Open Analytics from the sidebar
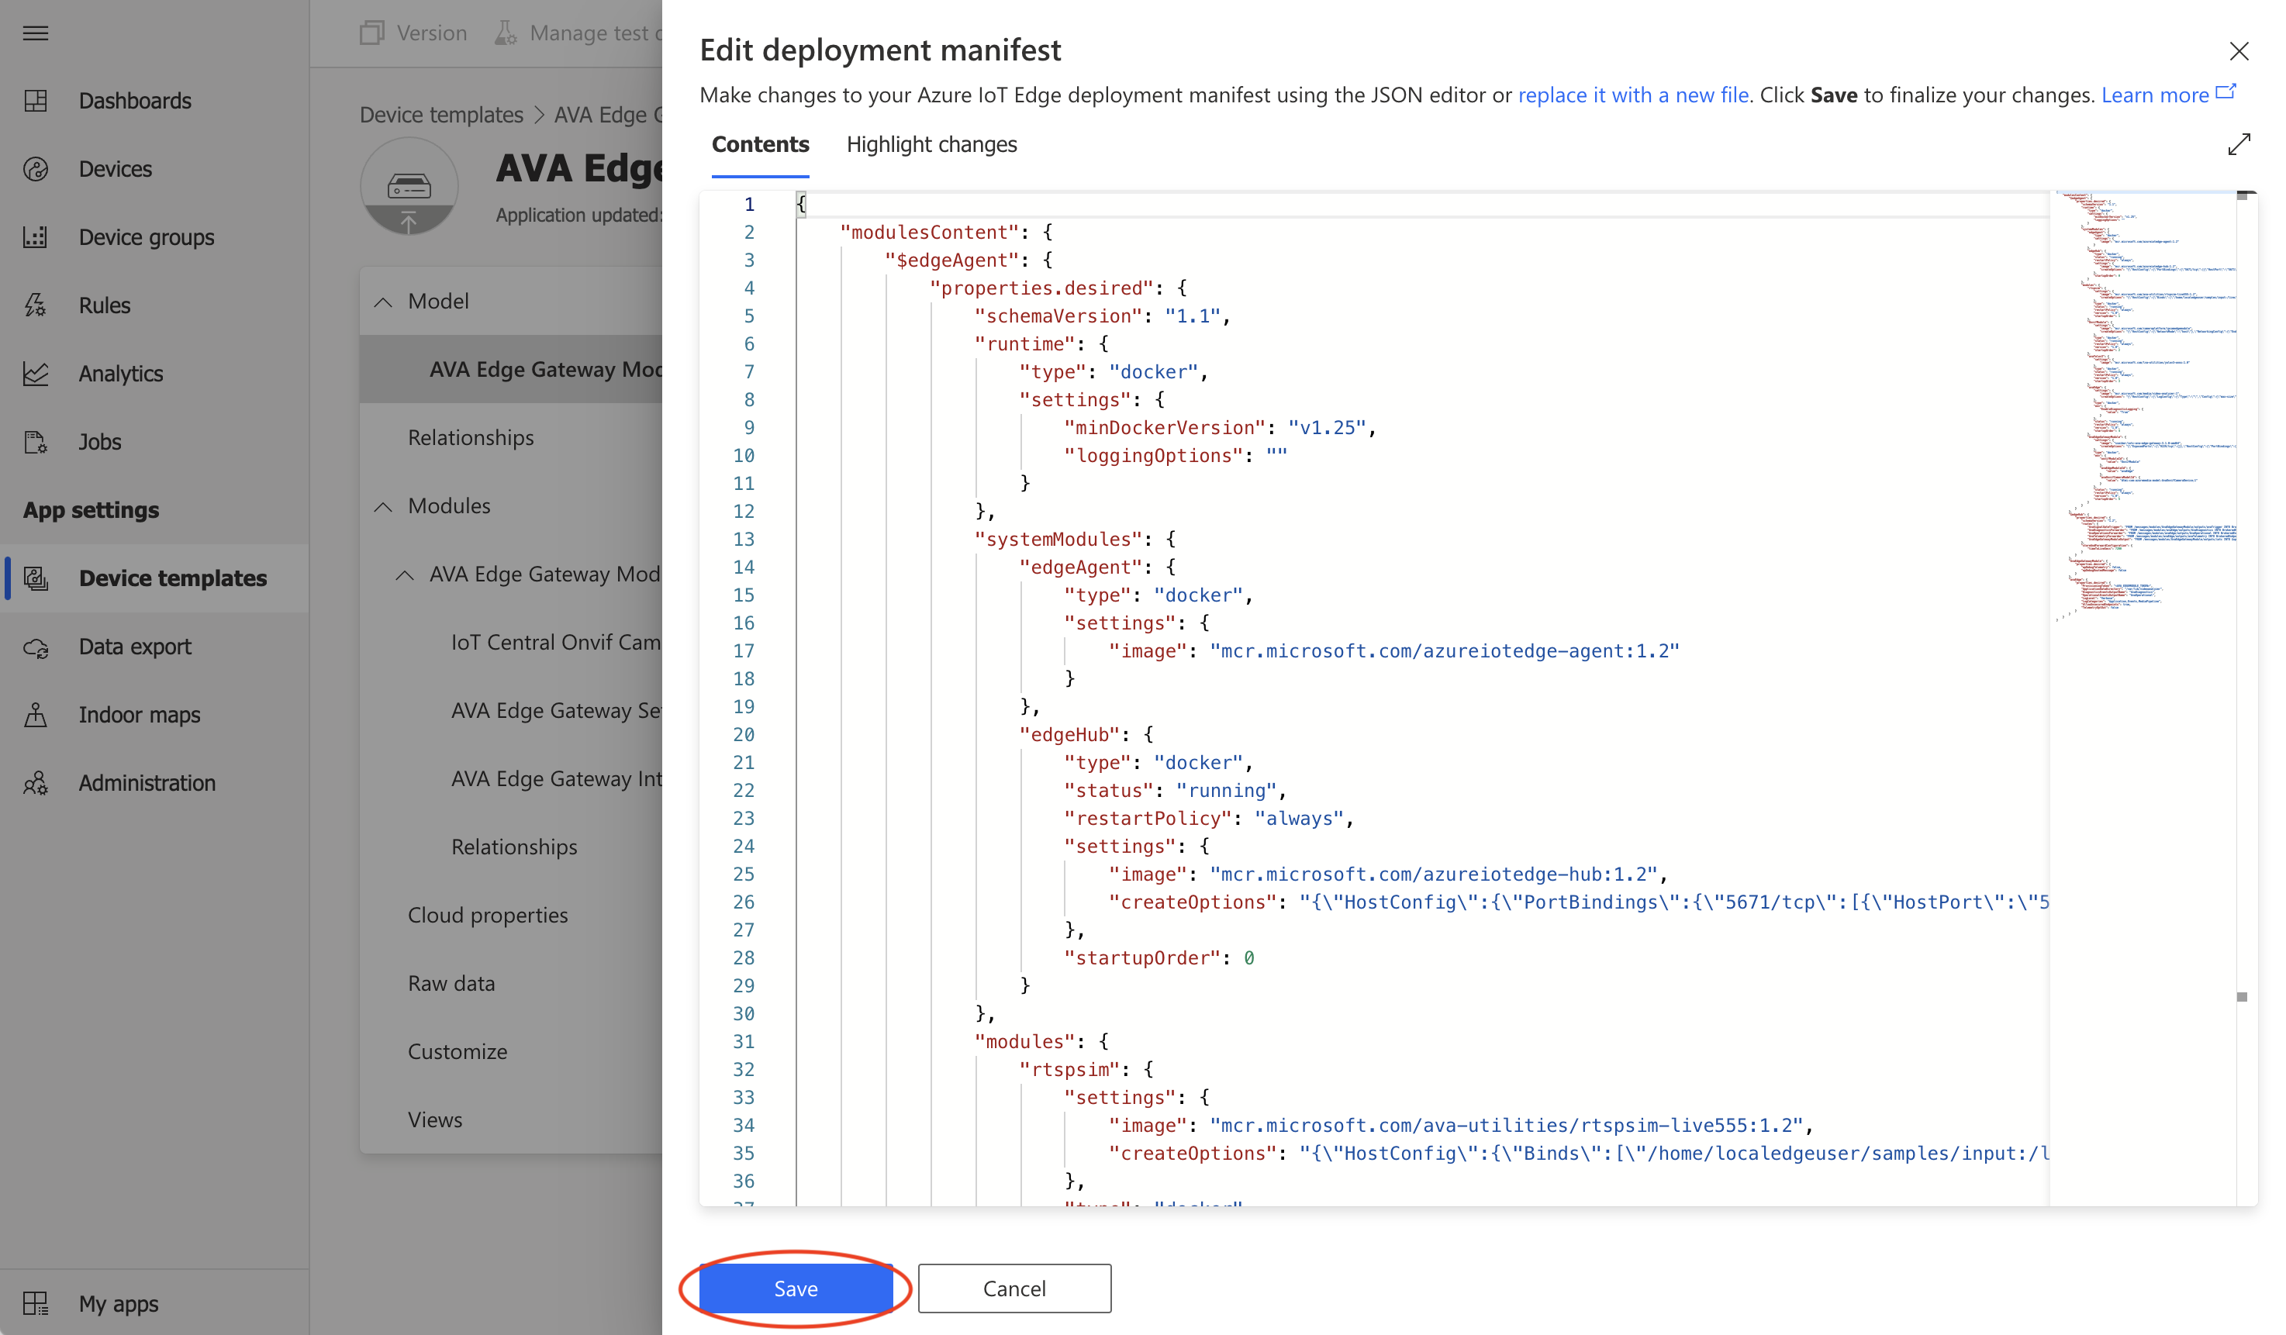 coord(154,373)
